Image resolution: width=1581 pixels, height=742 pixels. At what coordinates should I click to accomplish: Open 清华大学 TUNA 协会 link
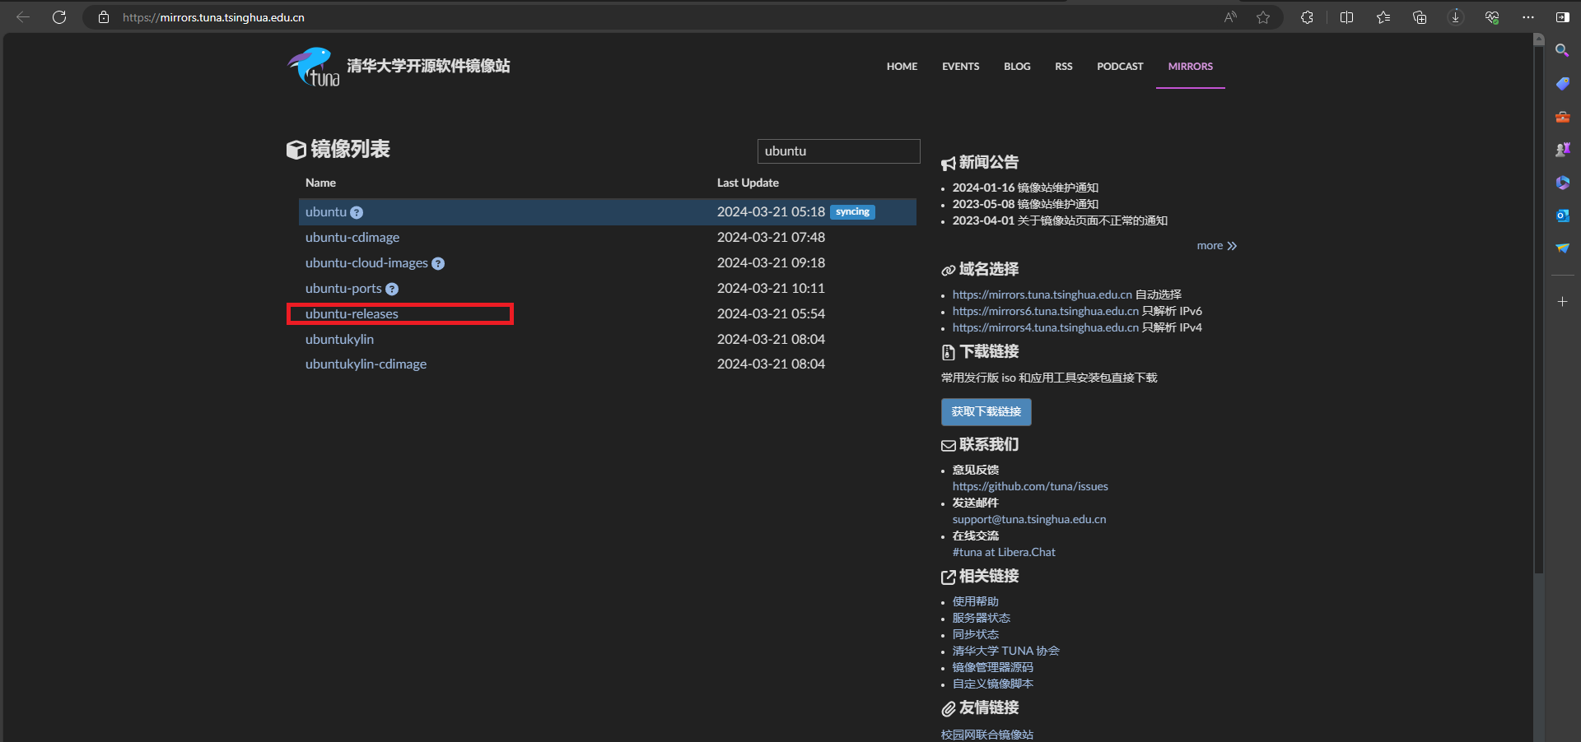tap(1005, 651)
